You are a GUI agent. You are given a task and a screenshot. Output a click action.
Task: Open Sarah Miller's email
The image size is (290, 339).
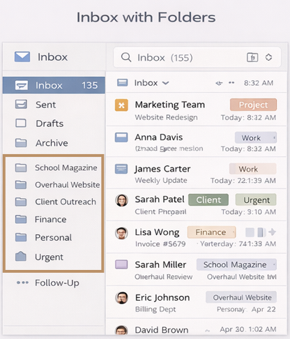[197, 270]
